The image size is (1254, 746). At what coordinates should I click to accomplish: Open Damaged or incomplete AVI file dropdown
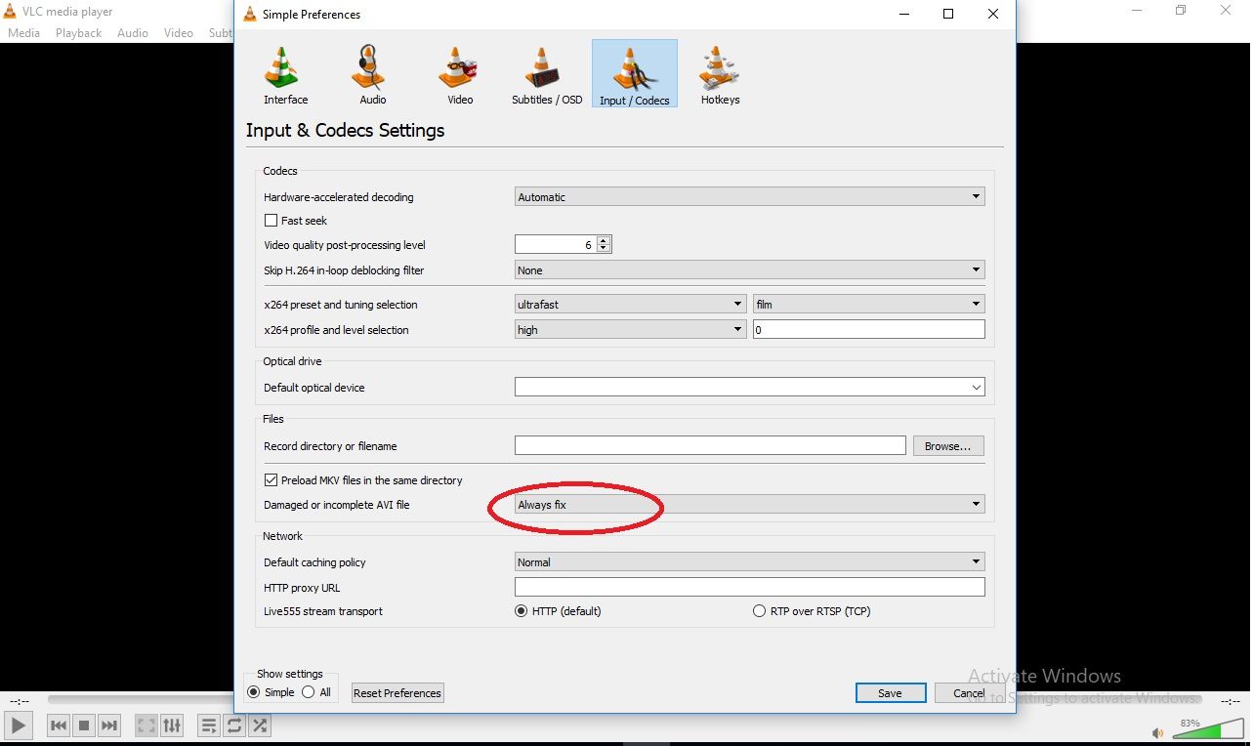tap(749, 504)
